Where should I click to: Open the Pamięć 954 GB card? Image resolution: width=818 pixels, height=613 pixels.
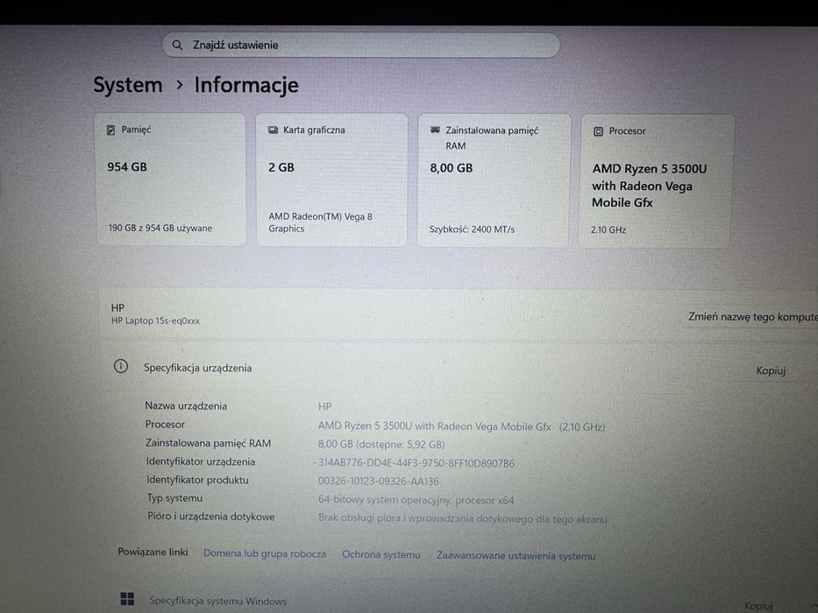pyautogui.click(x=171, y=180)
